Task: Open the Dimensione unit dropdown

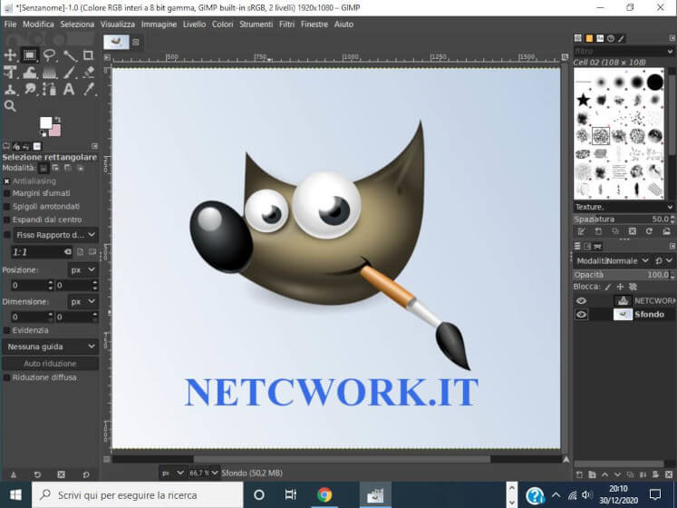Action: pyautogui.click(x=82, y=301)
